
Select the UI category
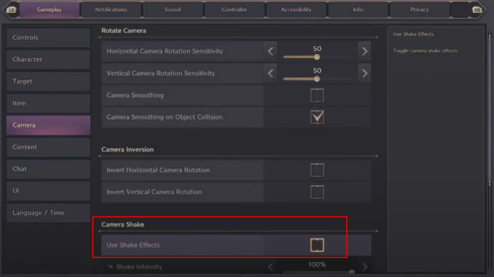point(49,191)
